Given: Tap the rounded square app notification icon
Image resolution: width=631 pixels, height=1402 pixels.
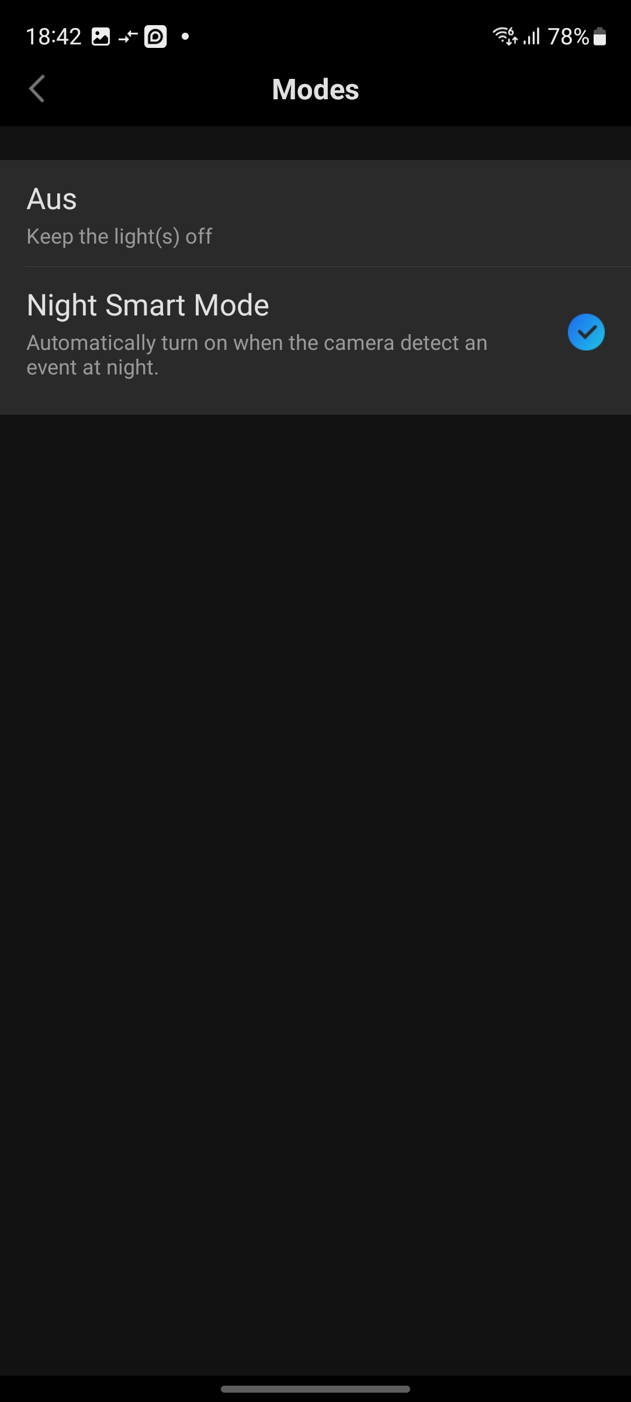Looking at the screenshot, I should (155, 37).
